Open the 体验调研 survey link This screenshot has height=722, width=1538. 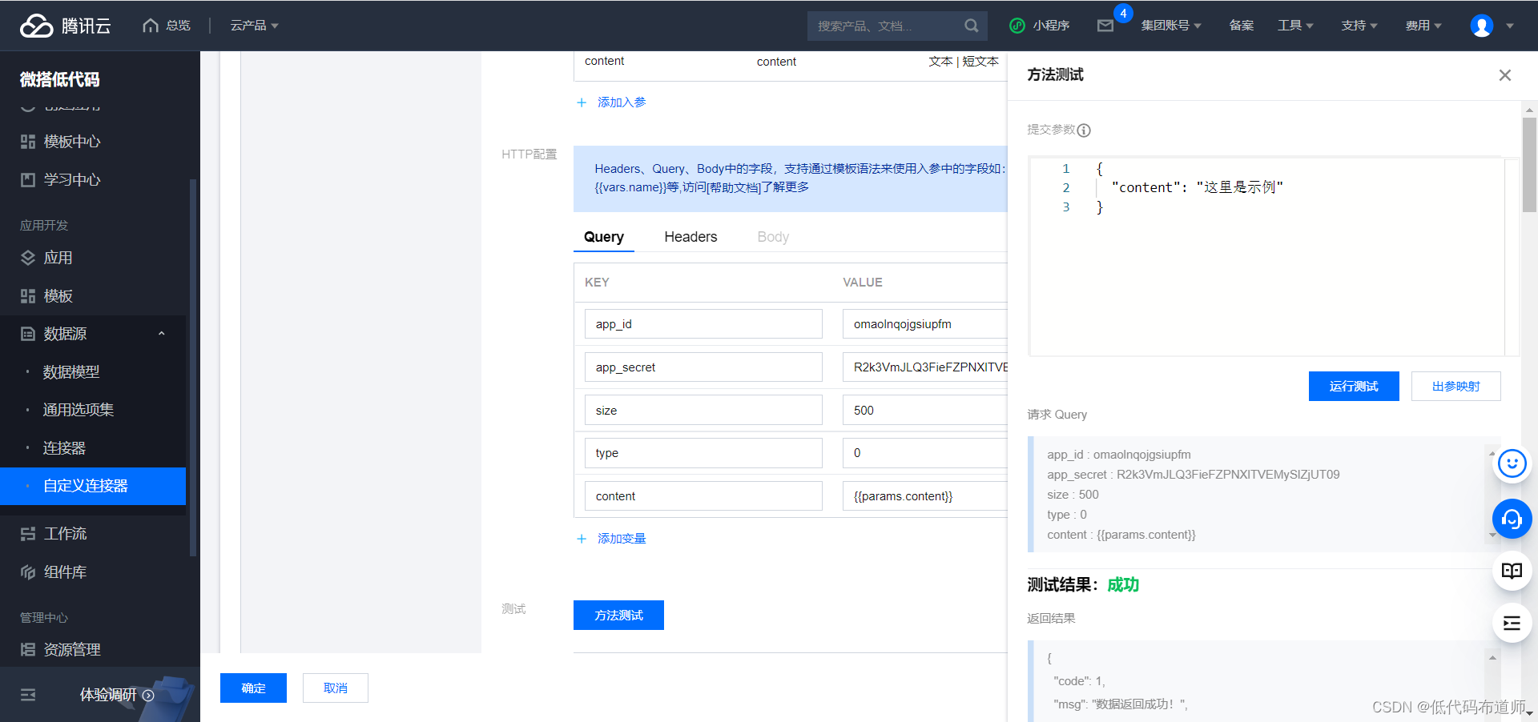point(117,695)
